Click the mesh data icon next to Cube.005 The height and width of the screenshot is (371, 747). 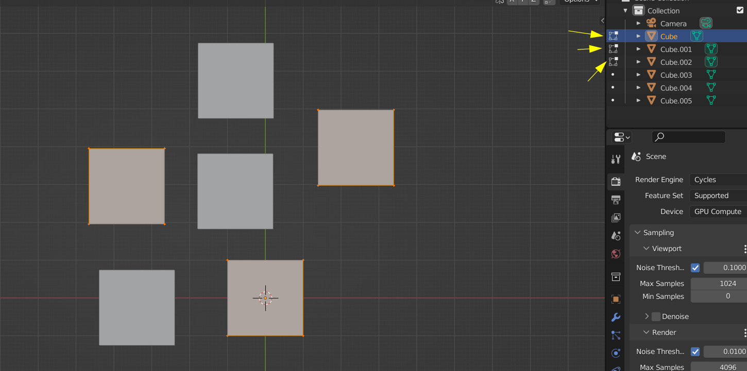[711, 100]
